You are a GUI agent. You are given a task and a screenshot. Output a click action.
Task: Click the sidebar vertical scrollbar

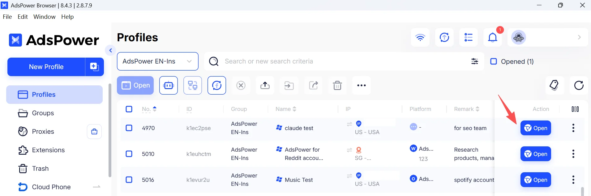110,130
